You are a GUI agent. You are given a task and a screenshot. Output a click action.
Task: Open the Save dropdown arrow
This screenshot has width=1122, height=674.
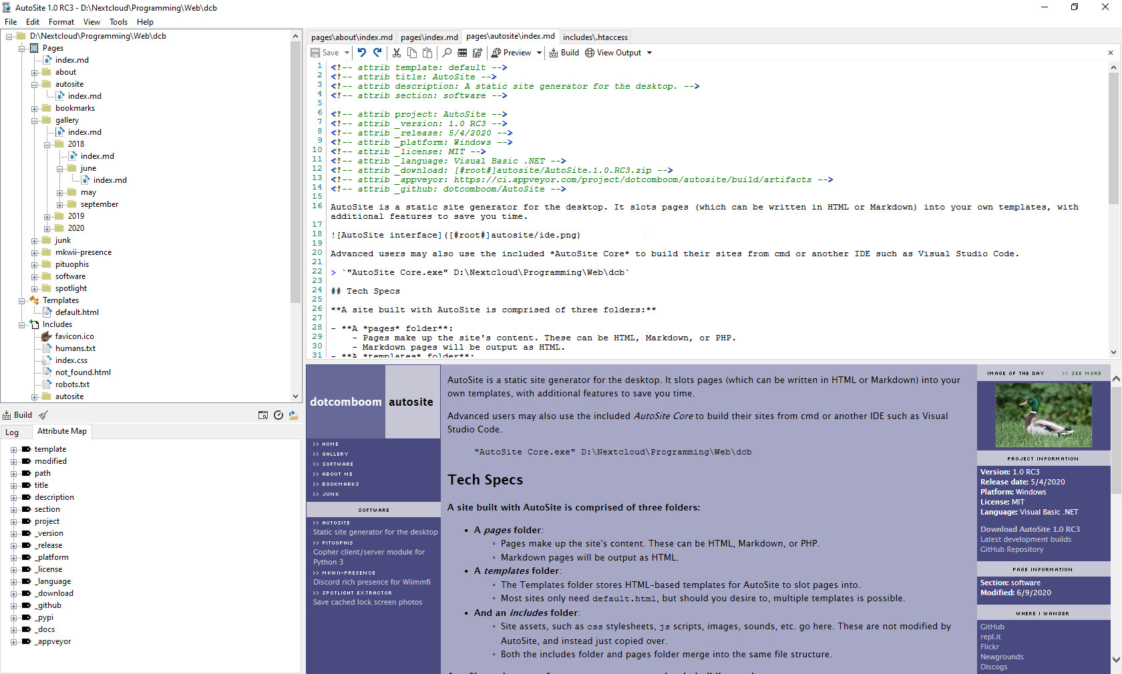[347, 53]
